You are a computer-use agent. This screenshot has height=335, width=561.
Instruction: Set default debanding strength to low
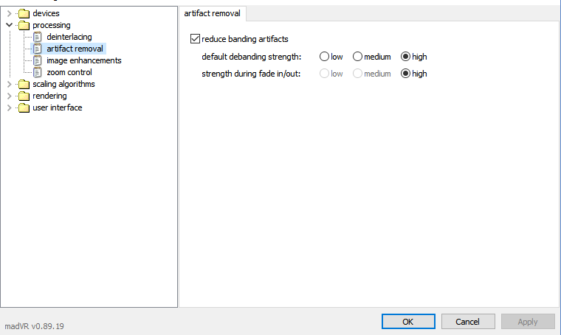point(324,57)
